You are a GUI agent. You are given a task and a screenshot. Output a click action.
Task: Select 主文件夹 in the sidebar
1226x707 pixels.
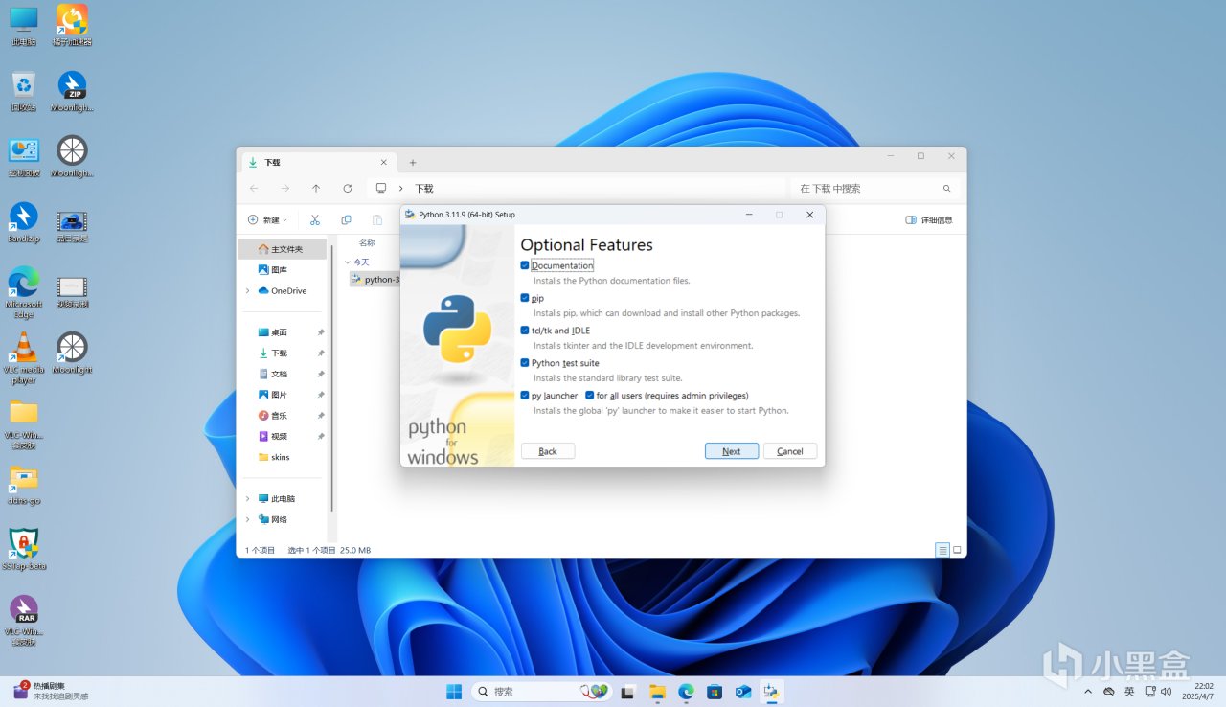pyautogui.click(x=284, y=249)
